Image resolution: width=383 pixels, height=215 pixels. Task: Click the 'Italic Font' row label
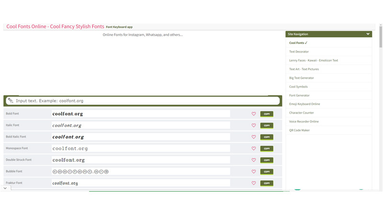click(x=12, y=125)
